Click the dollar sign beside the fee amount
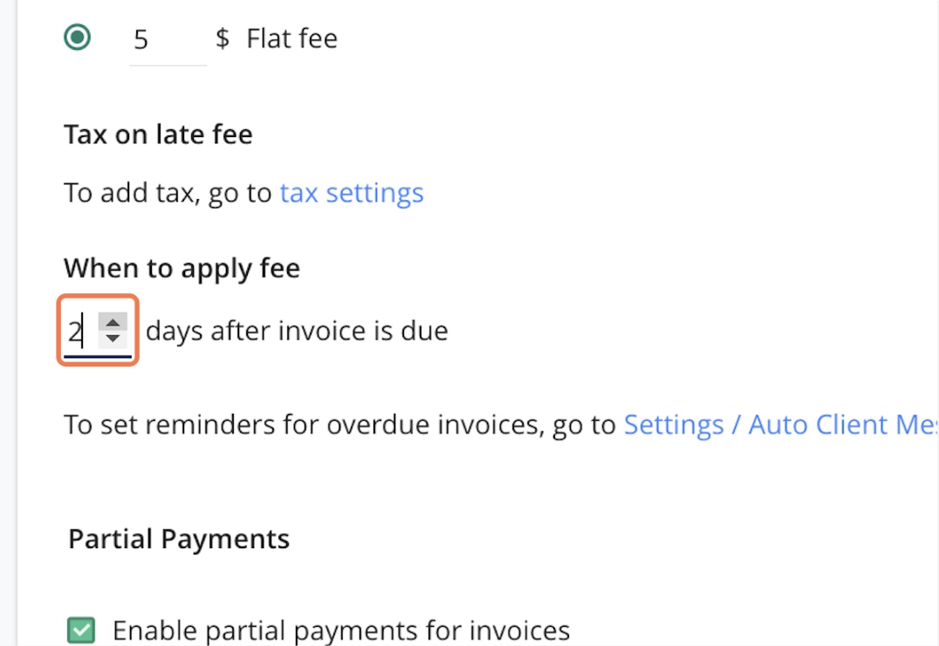Image resolution: width=939 pixels, height=646 pixels. (x=223, y=38)
